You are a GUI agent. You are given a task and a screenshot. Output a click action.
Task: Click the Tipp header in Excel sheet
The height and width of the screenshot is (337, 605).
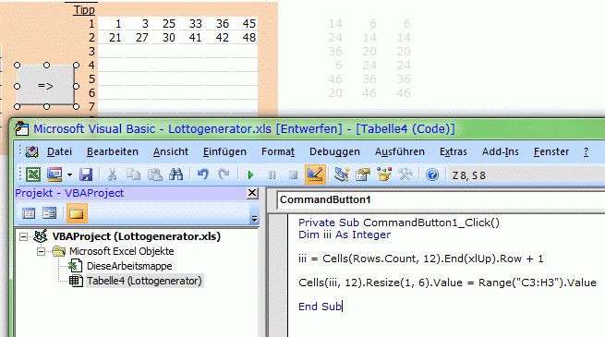(x=84, y=9)
